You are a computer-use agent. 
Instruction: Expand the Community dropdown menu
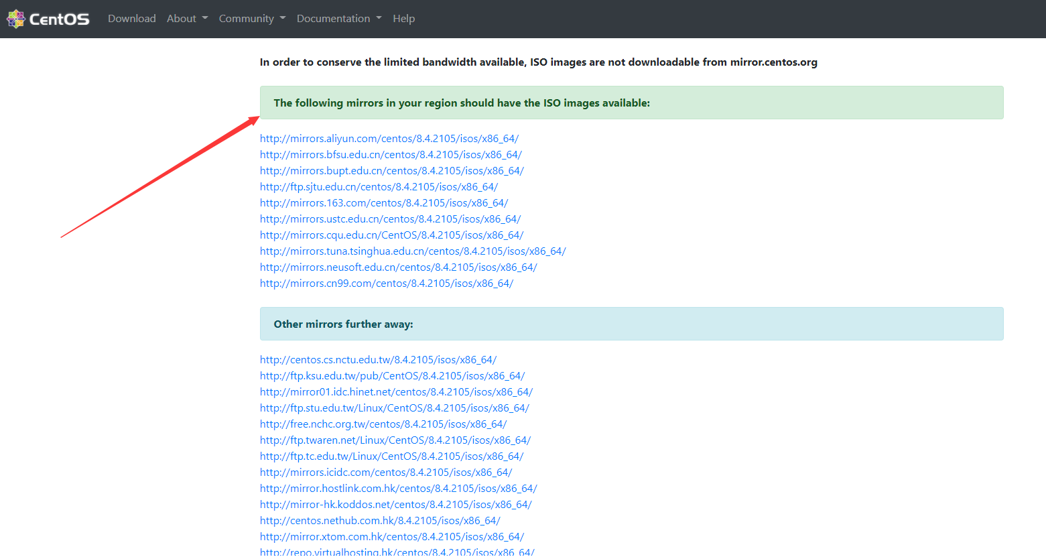coord(253,19)
